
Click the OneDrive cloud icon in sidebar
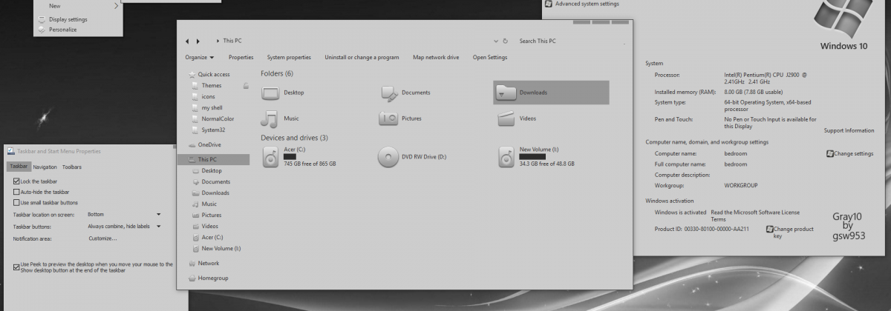pyautogui.click(x=192, y=144)
